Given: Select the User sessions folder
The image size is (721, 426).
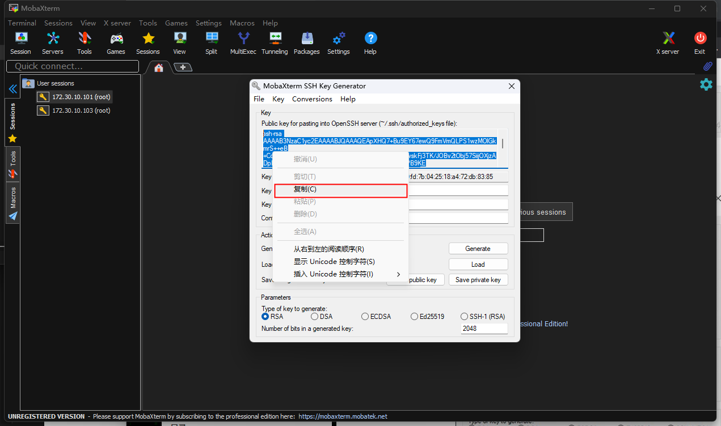Looking at the screenshot, I should pyautogui.click(x=49, y=83).
